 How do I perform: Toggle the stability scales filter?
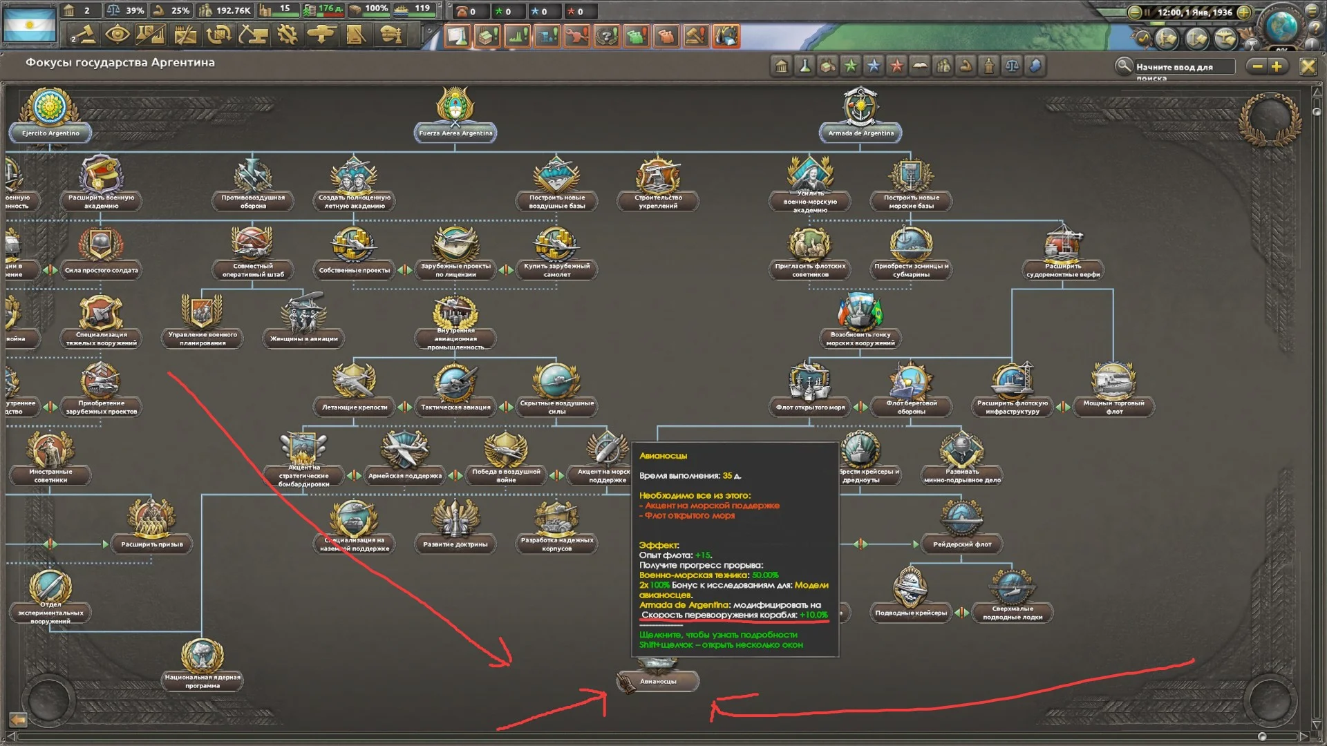pos(1012,66)
